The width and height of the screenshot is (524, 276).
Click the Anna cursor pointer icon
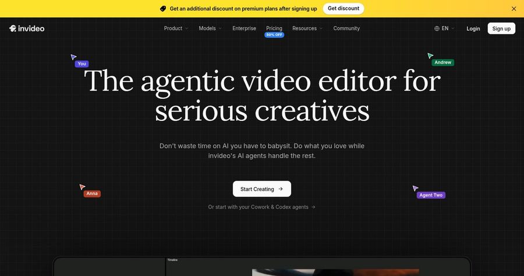82,187
